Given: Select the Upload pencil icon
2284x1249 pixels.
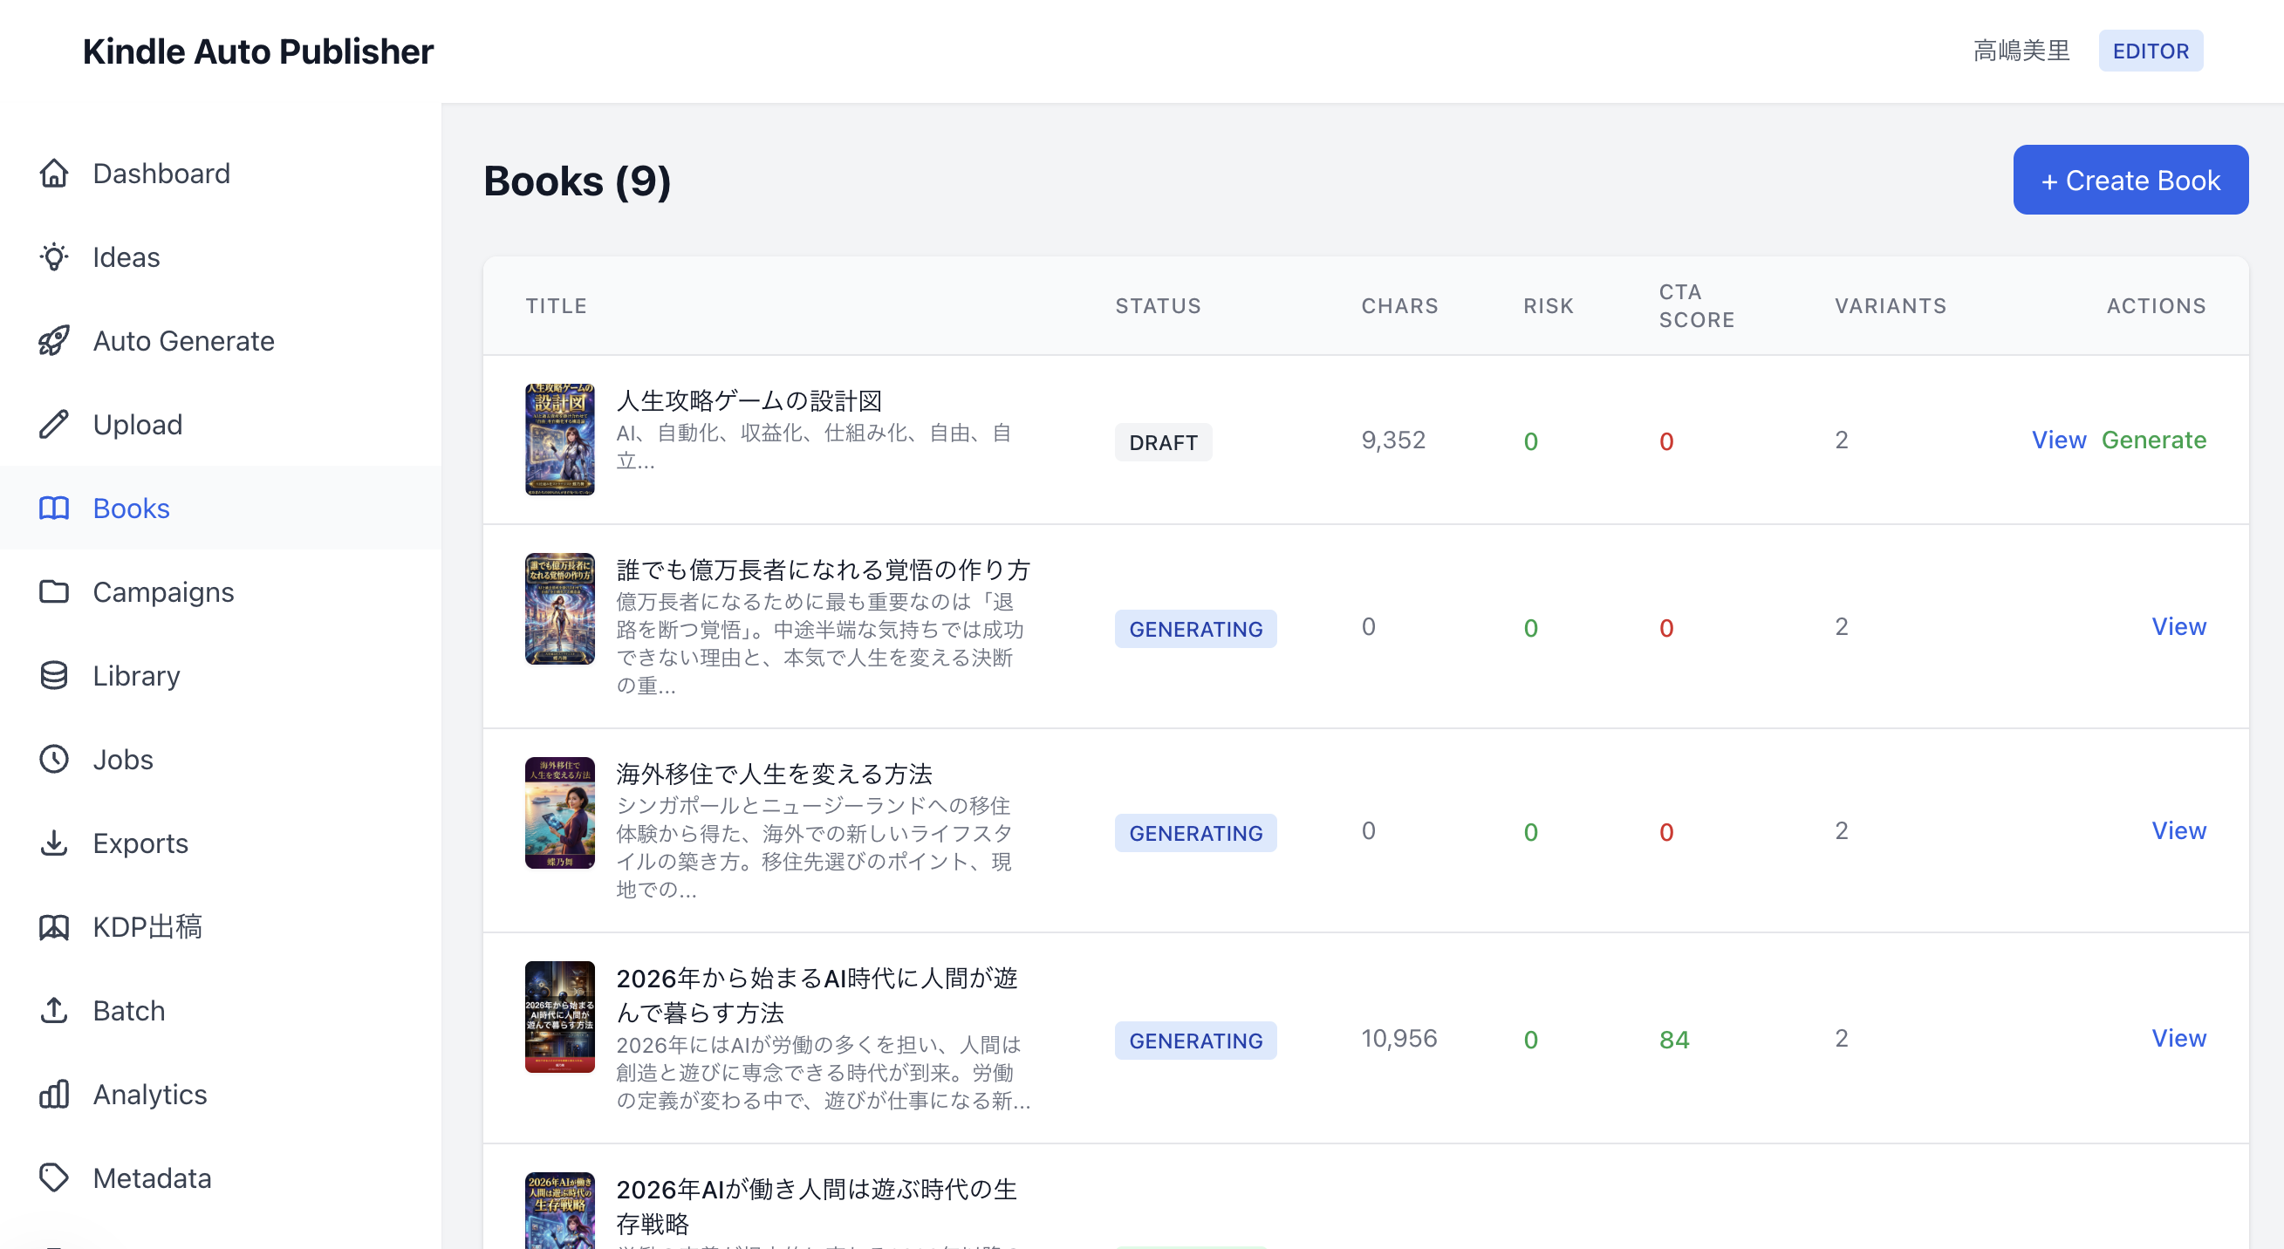Looking at the screenshot, I should 54,424.
